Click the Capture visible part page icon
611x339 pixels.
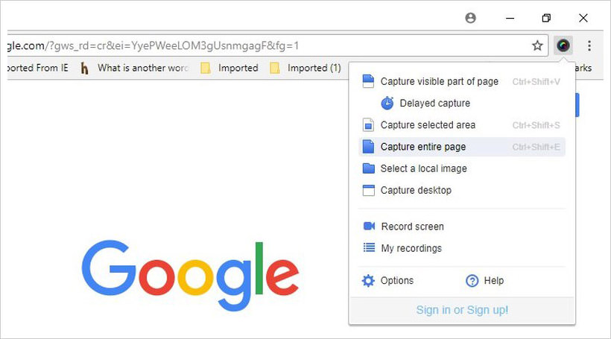[368, 81]
